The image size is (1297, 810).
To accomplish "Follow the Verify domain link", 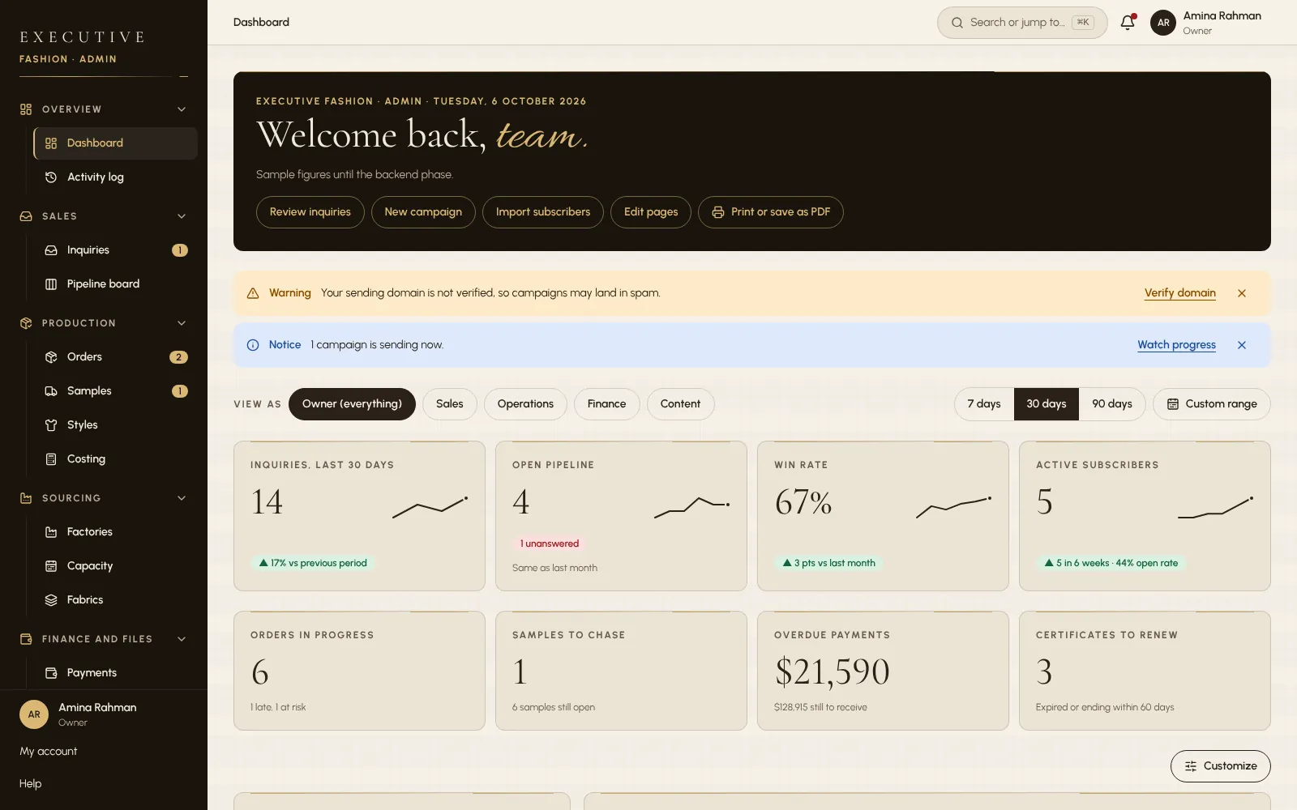I will coord(1180,293).
